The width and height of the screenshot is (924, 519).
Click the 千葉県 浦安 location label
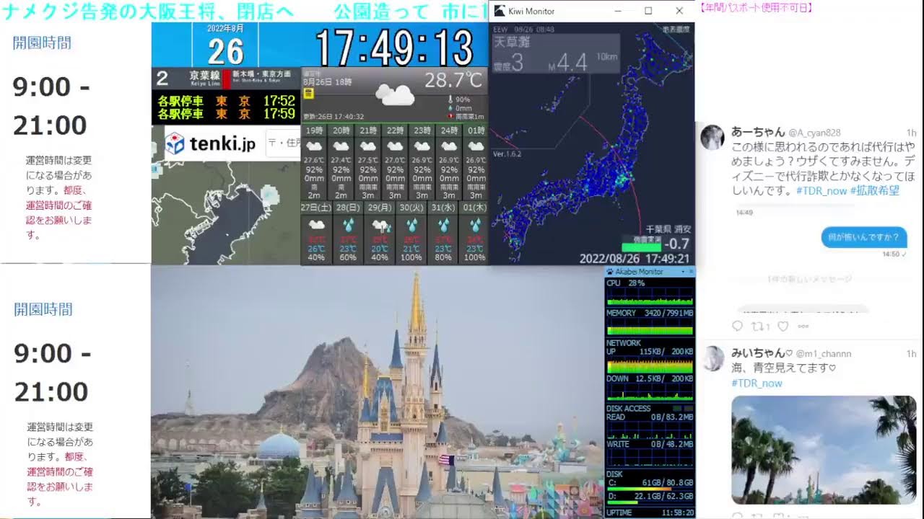(668, 229)
